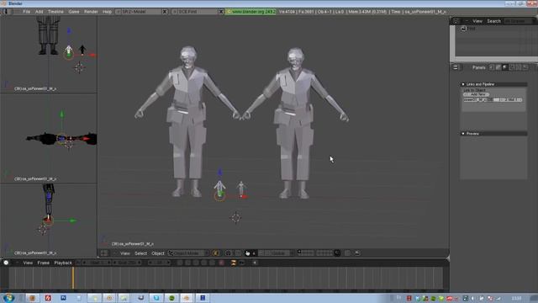Click the 3D cursor crosshair in main viewport
Viewport: 538px width, 303px height.
coord(235,218)
